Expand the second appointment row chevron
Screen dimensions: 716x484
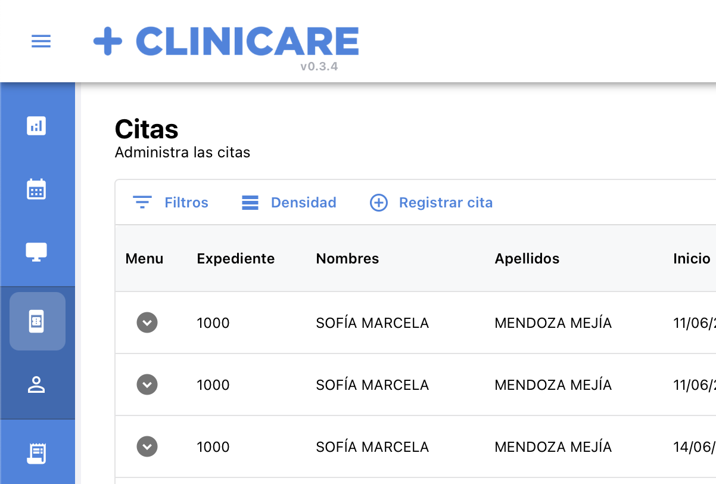[x=147, y=384]
